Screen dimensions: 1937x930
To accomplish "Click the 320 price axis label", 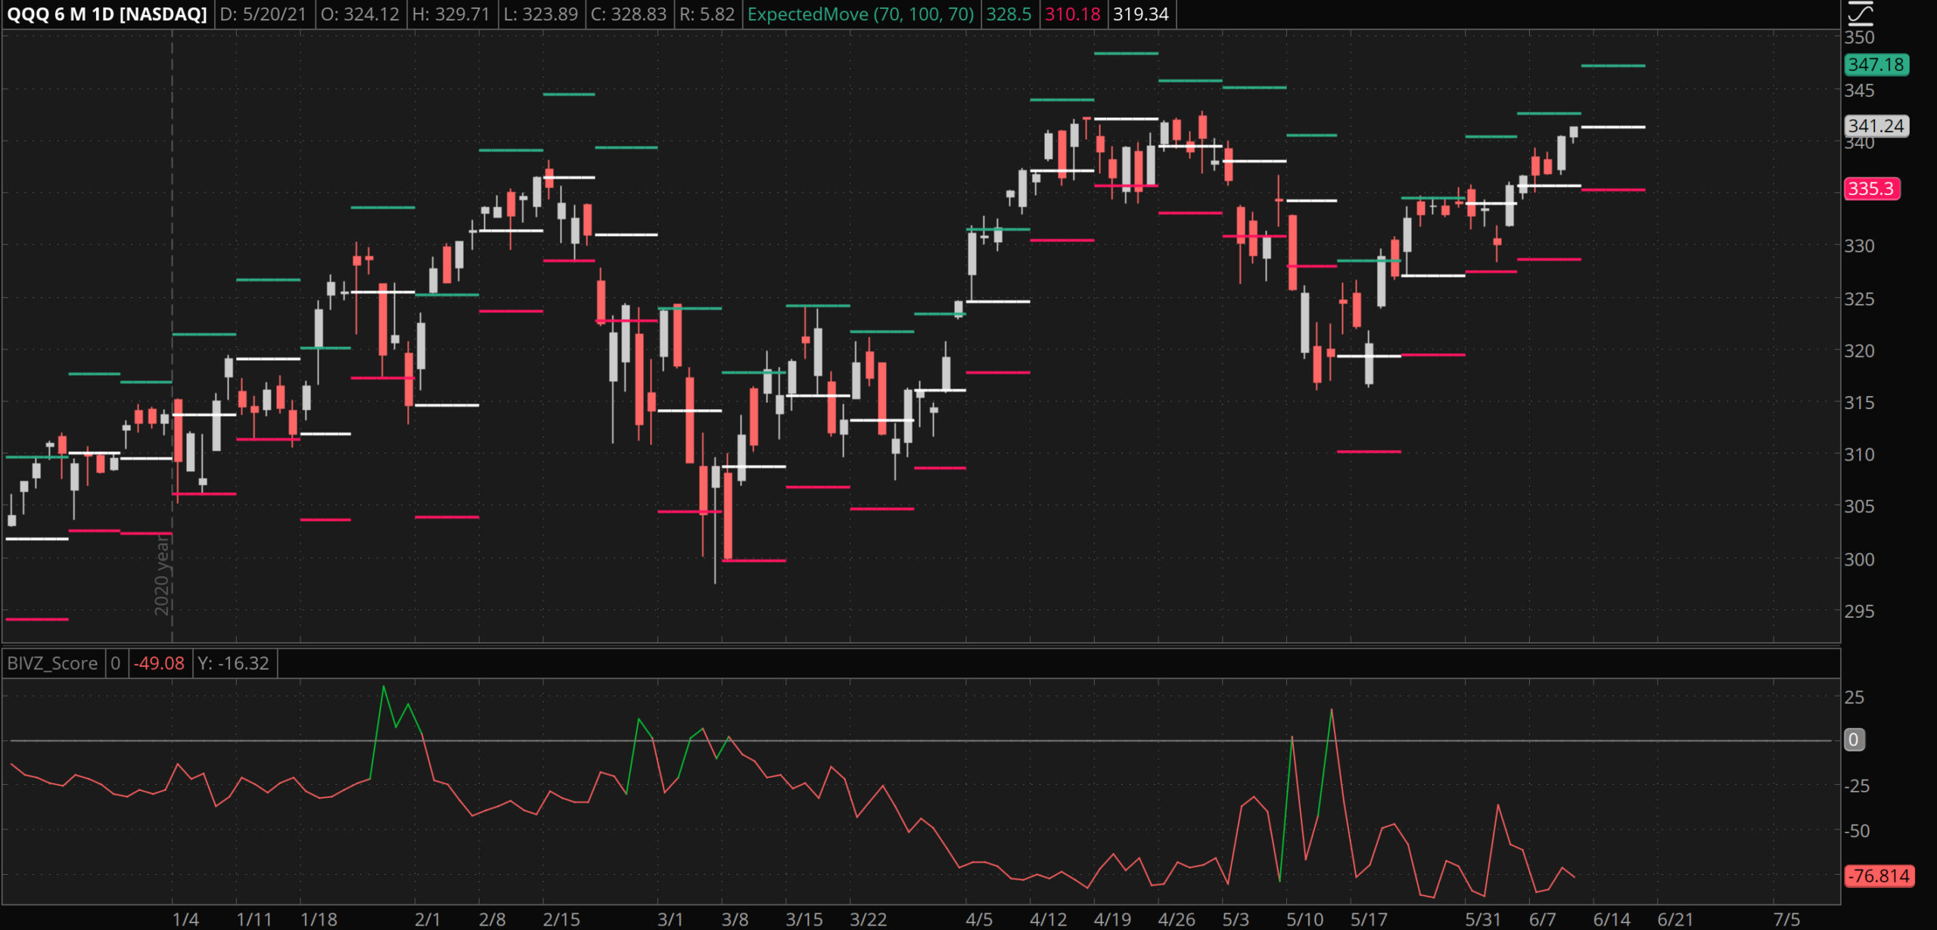I will (x=1859, y=351).
